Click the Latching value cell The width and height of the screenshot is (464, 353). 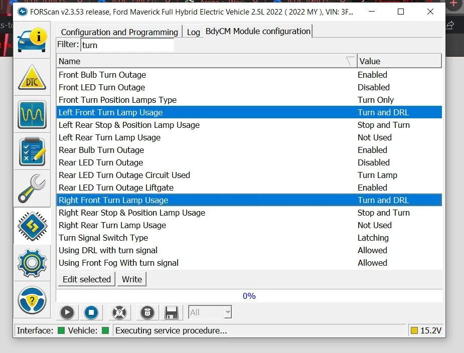(373, 238)
